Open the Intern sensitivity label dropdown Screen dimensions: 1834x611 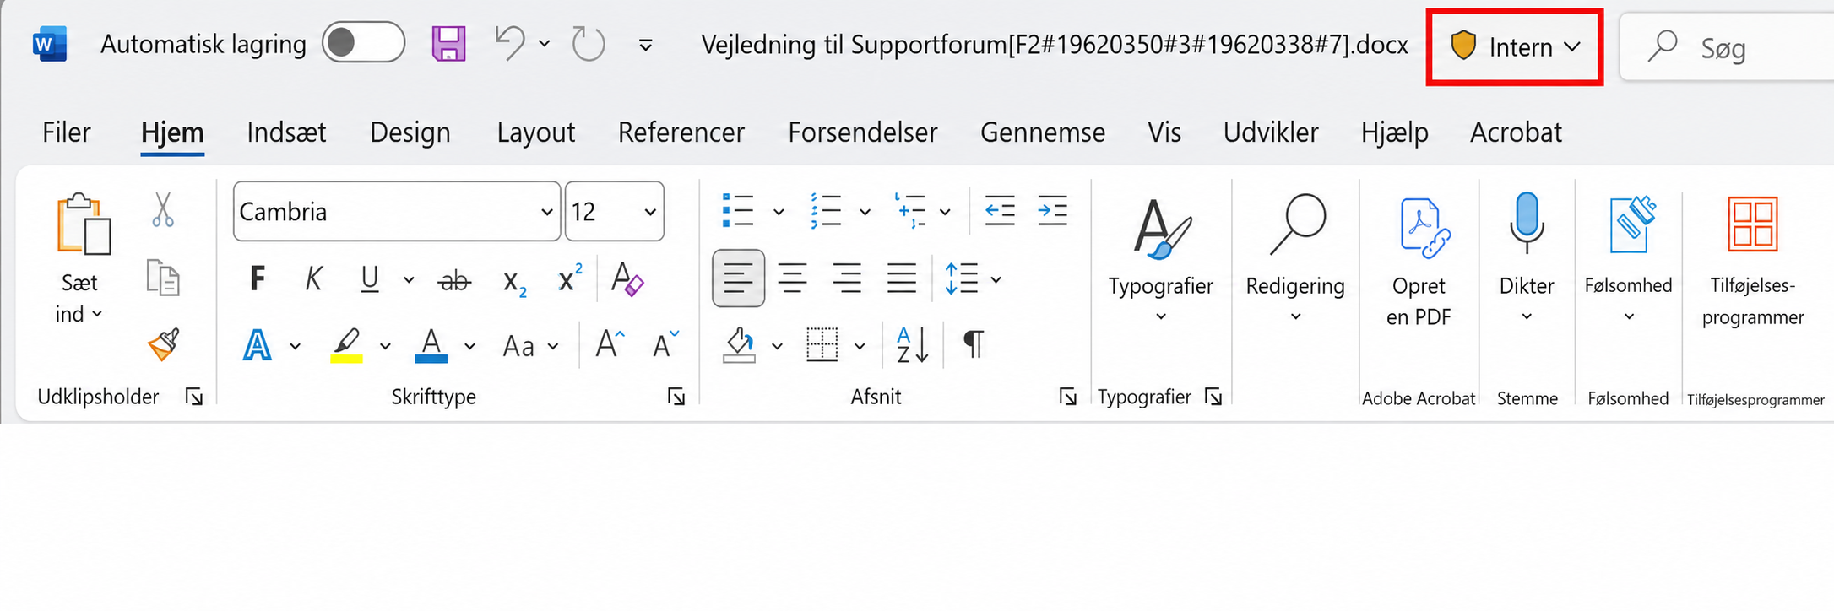(1515, 47)
